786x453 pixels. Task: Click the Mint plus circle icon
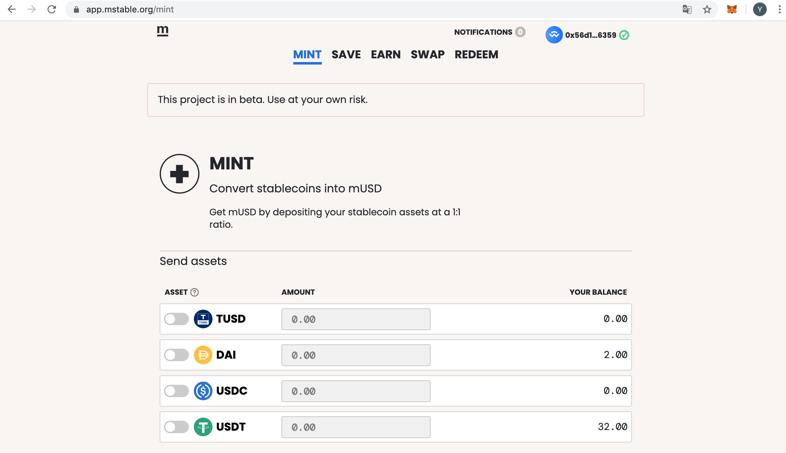pos(180,174)
